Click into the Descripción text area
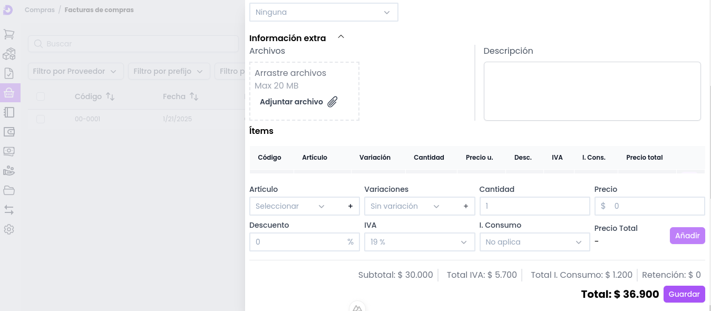 (592, 91)
